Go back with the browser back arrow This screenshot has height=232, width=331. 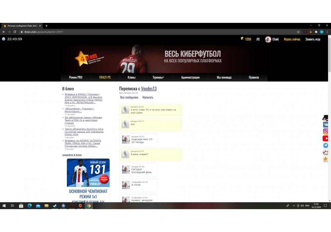(4, 32)
